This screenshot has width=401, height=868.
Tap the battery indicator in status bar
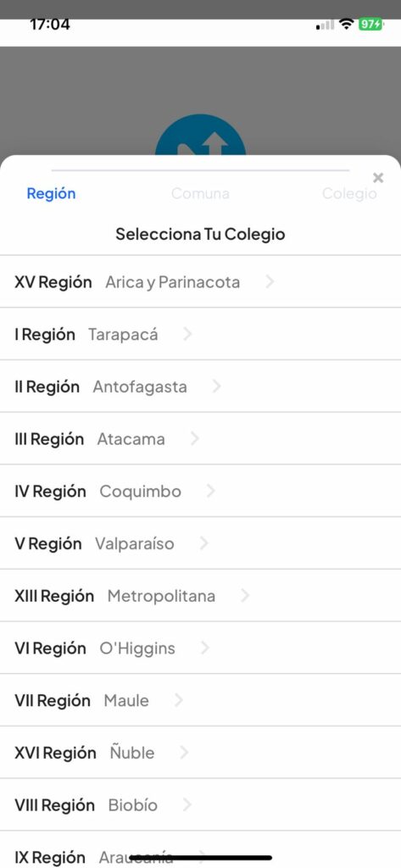pos(370,25)
